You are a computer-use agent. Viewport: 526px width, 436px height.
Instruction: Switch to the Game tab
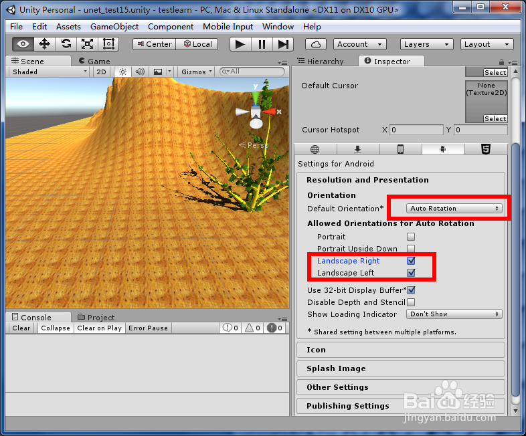tap(94, 62)
